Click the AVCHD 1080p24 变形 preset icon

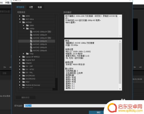[31, 32]
